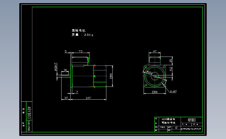Select the '35' height dimension
Image resolution: width=226 pixels, height=139 pixels.
pos(171,61)
